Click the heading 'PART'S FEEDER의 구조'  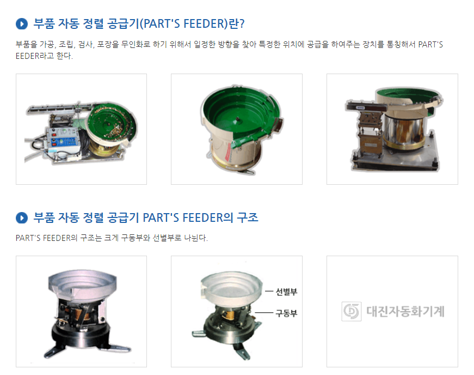point(146,217)
